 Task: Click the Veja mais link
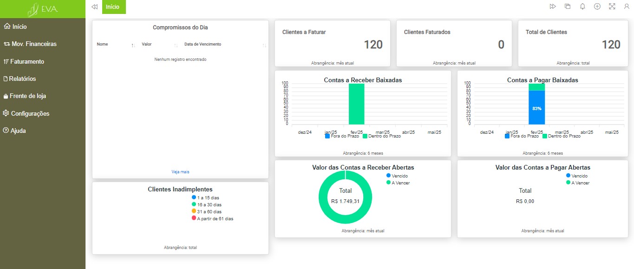pos(180,172)
